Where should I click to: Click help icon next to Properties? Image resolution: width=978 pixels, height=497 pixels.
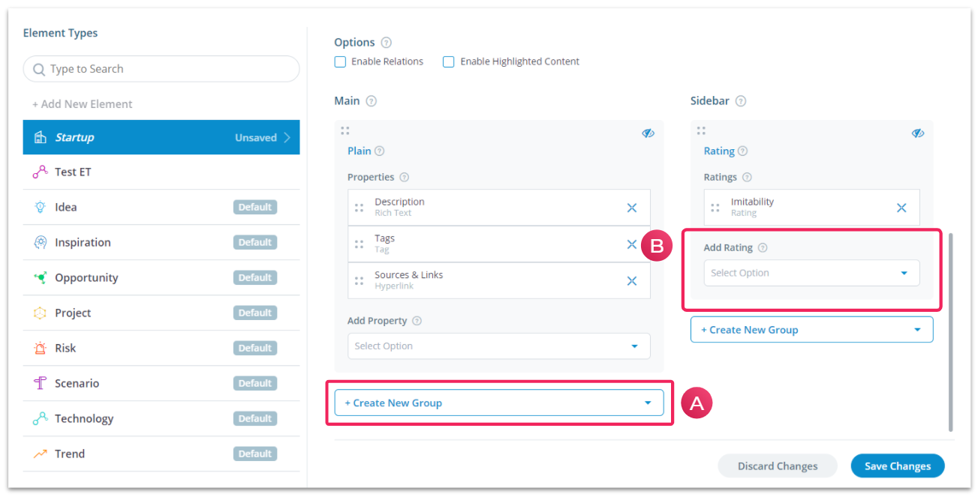coord(404,178)
